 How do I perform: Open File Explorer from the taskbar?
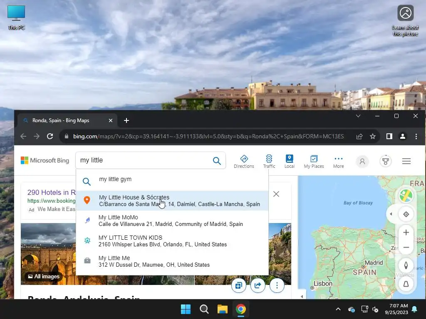point(222,309)
